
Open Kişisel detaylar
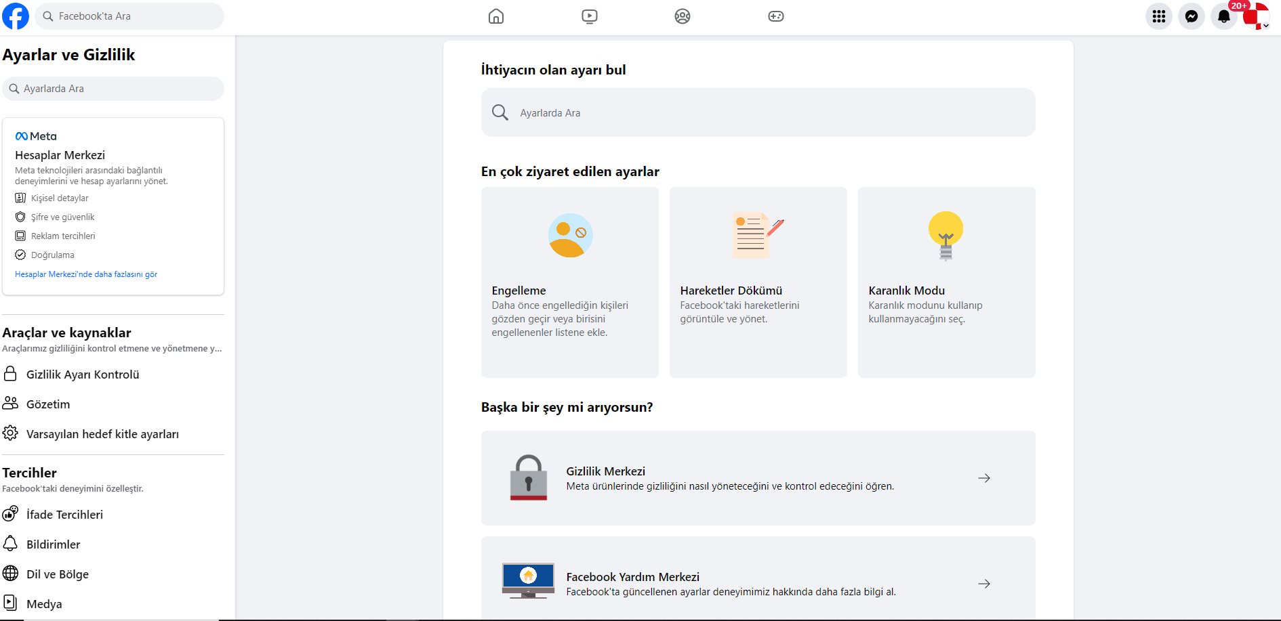(60, 198)
